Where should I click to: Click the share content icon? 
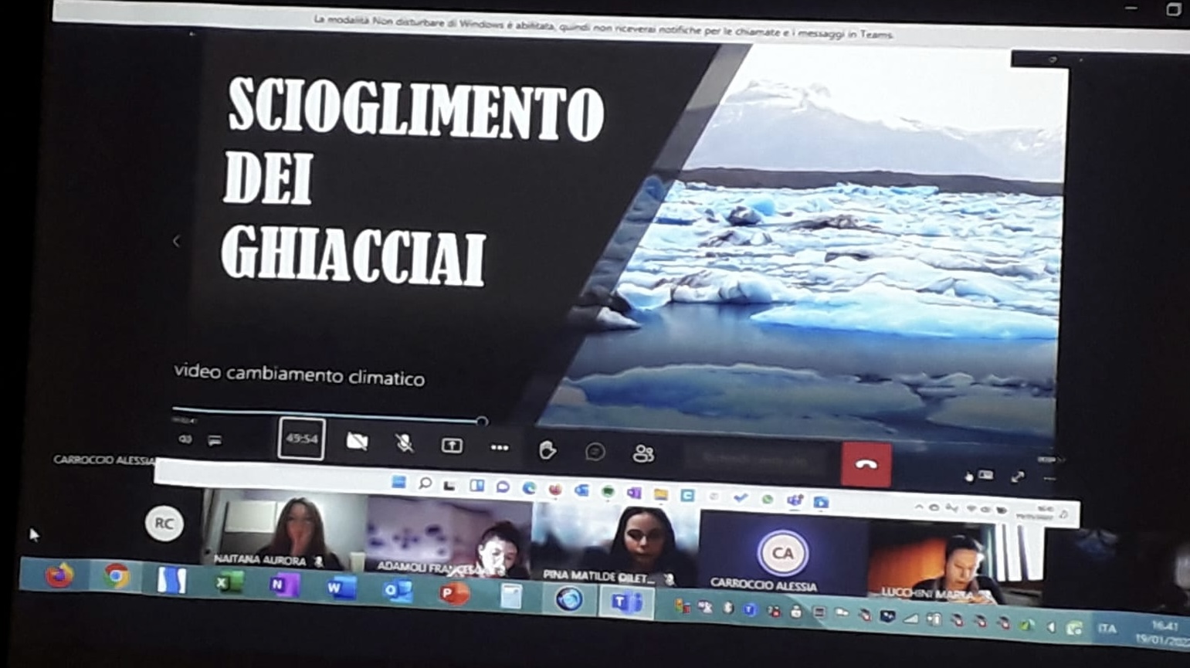coord(452,446)
